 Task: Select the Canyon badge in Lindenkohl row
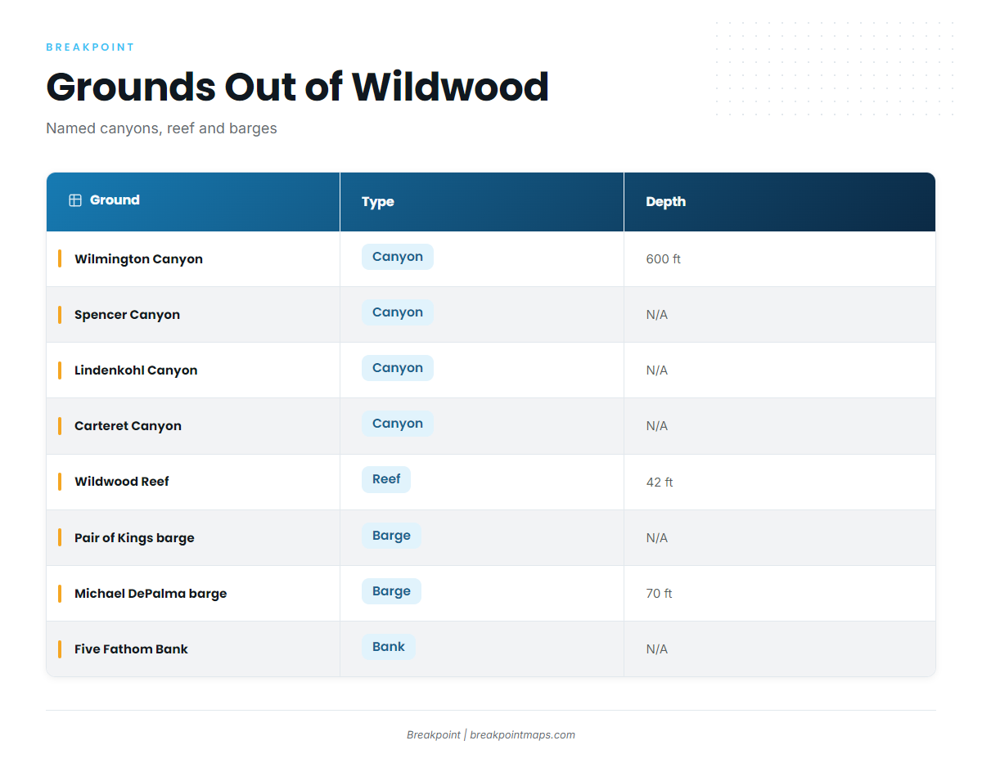398,368
